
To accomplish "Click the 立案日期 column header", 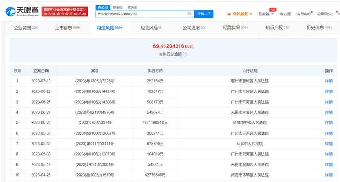I will [x=41, y=71].
